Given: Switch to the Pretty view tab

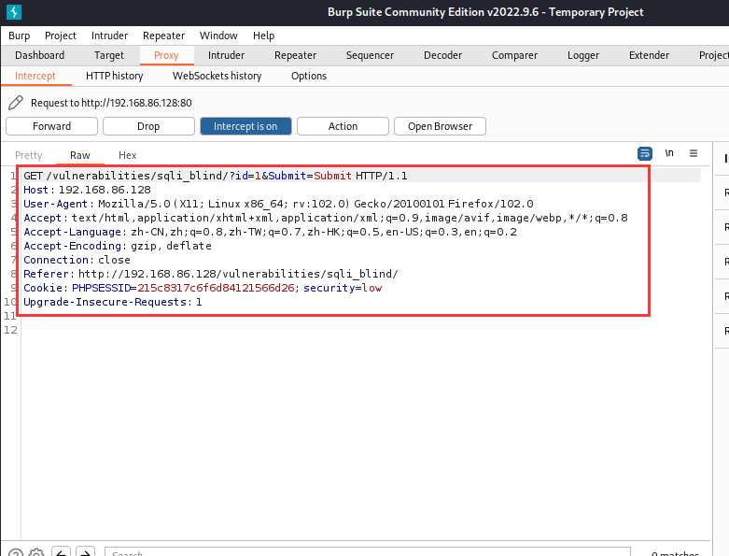Looking at the screenshot, I should (28, 155).
